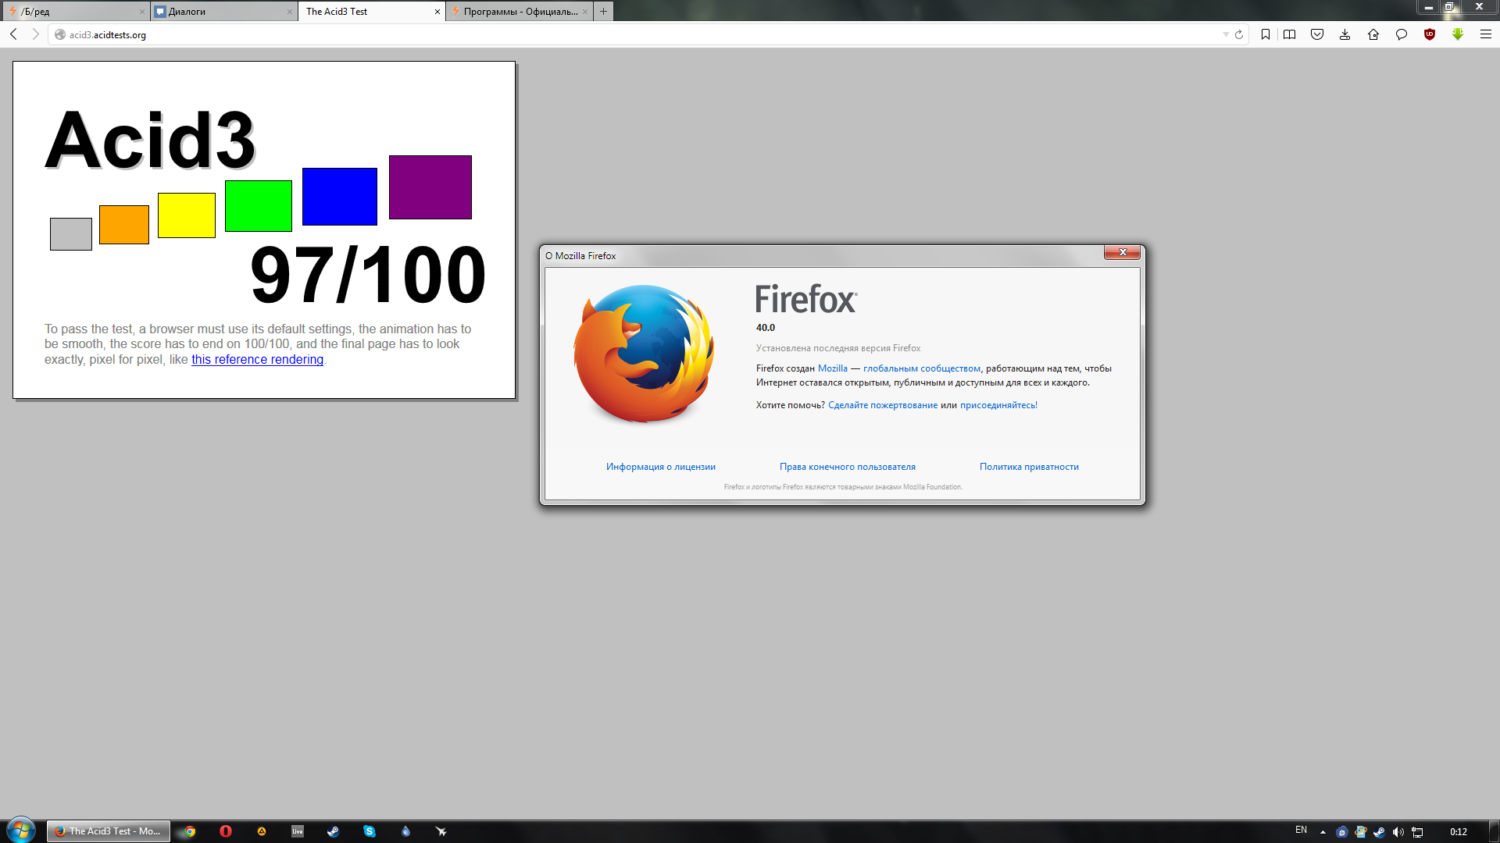Open the orange triangle taskbar icon
This screenshot has height=843, width=1500.
[262, 831]
